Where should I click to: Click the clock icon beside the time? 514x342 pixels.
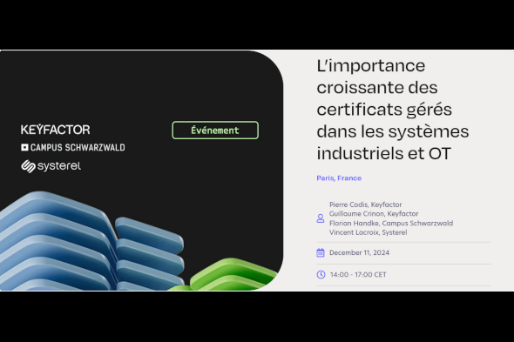[x=321, y=274]
